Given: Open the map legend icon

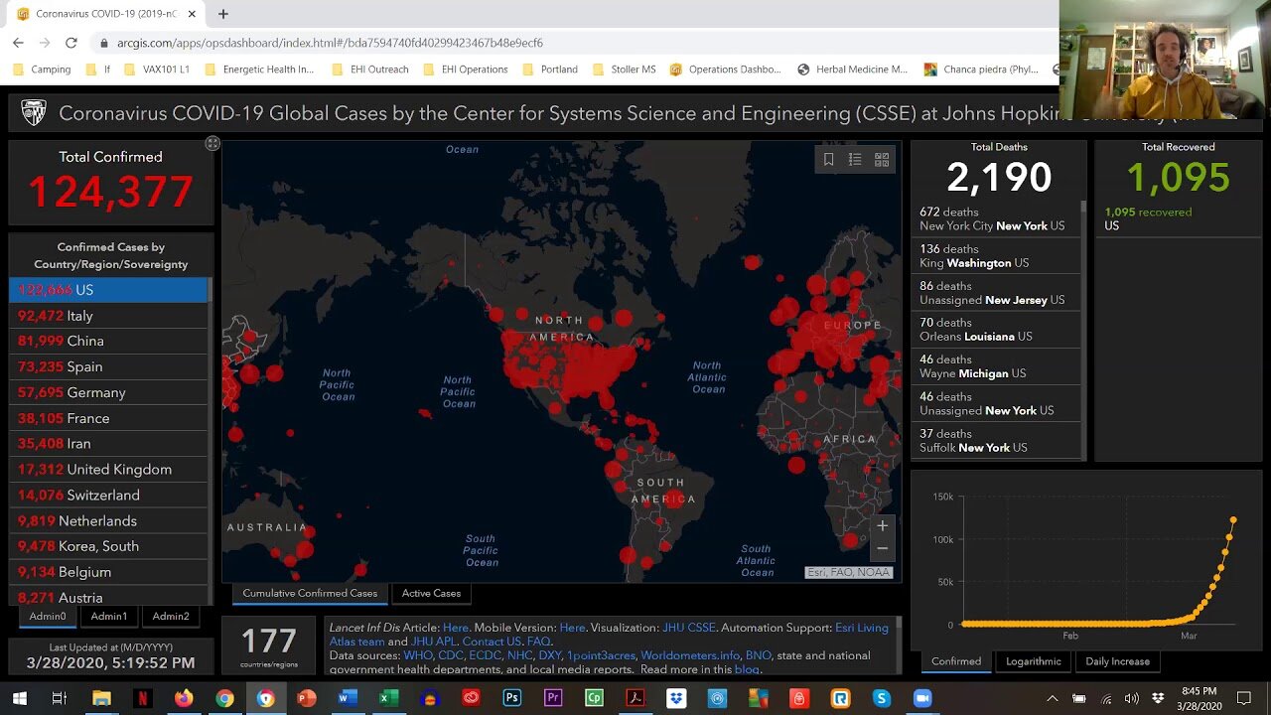Looking at the screenshot, I should [x=855, y=159].
